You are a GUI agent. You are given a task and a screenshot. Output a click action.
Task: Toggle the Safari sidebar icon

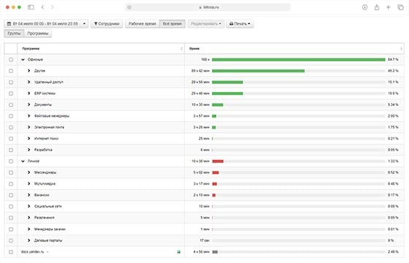[31, 7]
